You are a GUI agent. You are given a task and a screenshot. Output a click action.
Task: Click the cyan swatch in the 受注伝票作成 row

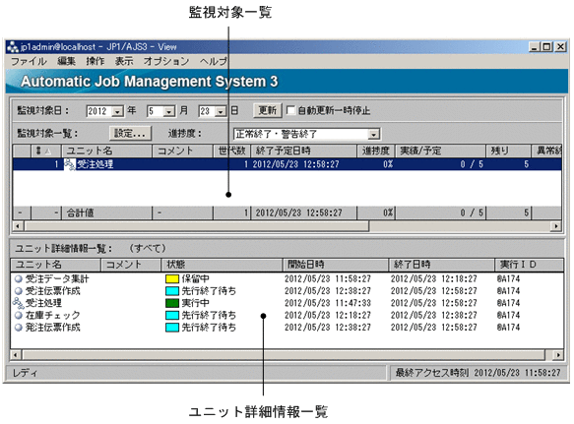click(172, 291)
